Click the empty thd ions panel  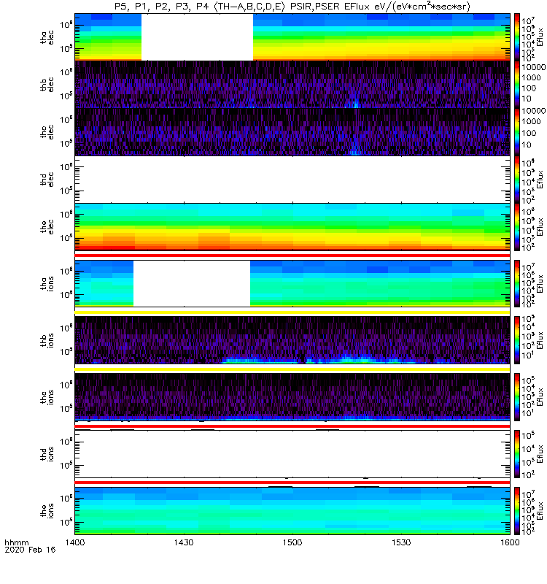click(x=292, y=453)
